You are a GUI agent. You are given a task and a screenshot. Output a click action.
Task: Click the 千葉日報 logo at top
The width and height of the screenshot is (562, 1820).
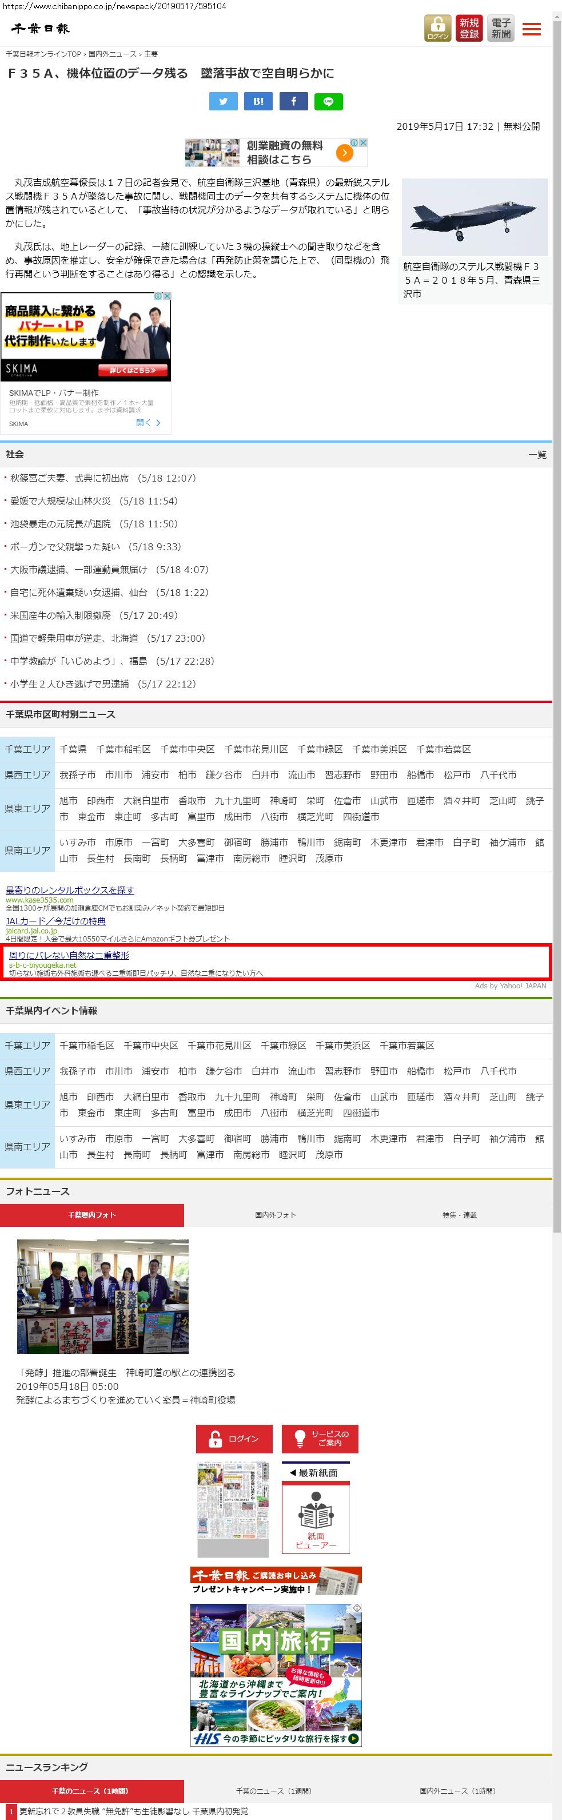click(40, 28)
